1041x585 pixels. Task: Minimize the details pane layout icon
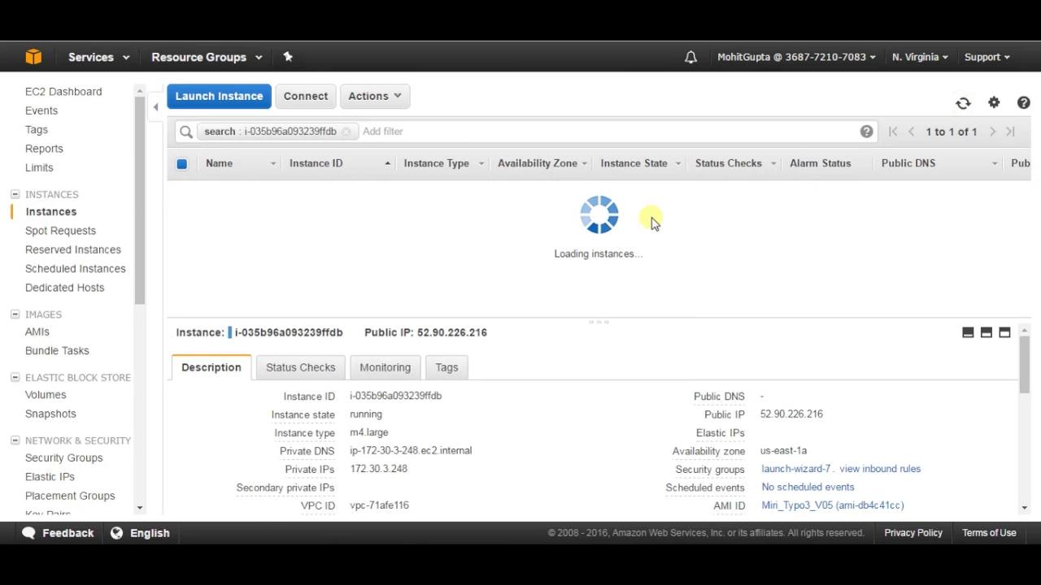click(x=968, y=332)
